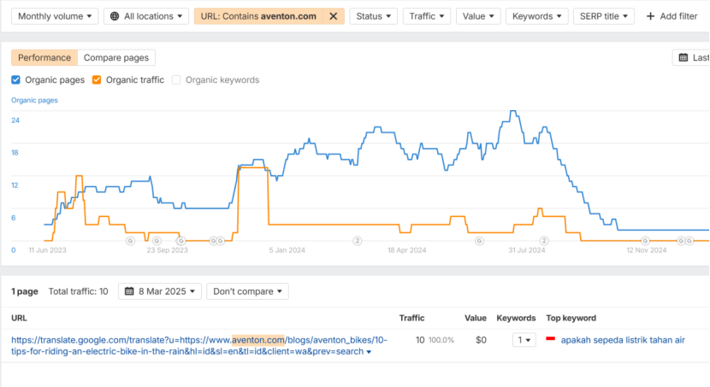The image size is (710, 387).
Task: Click the plus icon for Add filter
Action: click(651, 16)
